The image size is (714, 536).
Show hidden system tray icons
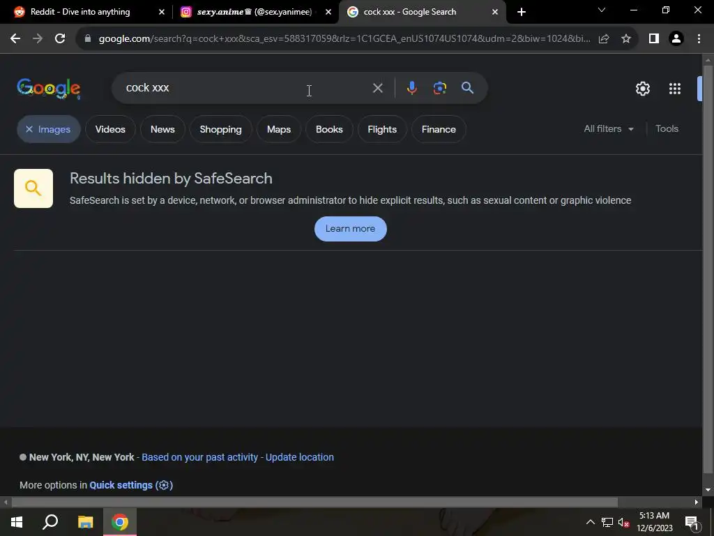point(590,523)
